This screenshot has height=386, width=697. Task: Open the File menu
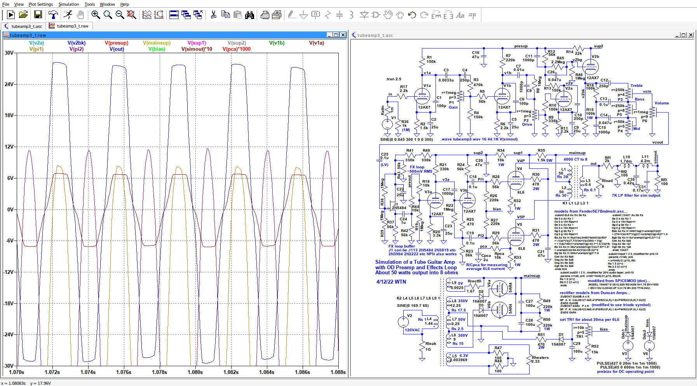[x=6, y=4]
